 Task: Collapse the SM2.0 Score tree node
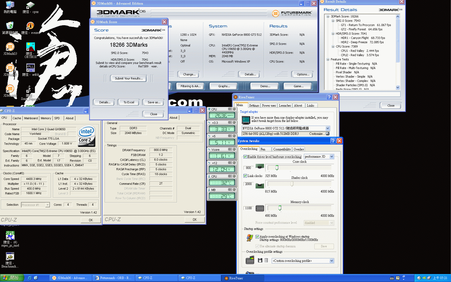(x=333, y=21)
